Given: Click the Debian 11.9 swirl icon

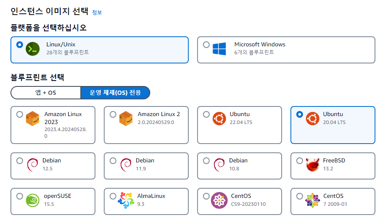Looking at the screenshot, I should [126, 164].
